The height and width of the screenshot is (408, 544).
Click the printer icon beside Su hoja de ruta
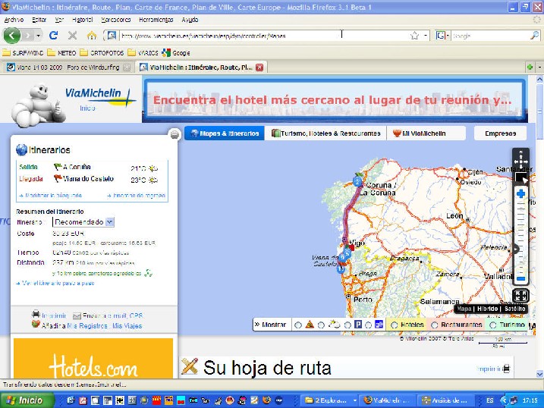pos(506,369)
